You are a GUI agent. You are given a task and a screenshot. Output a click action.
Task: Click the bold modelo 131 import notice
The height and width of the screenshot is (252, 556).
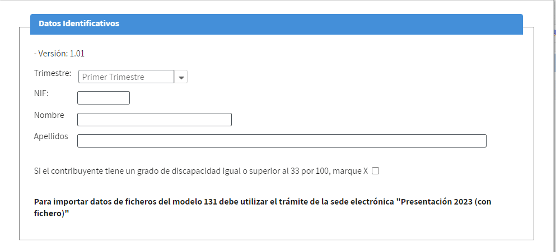263,208
